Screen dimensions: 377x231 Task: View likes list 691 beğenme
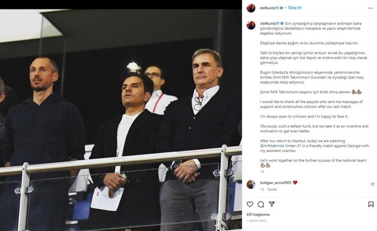pos(258,215)
